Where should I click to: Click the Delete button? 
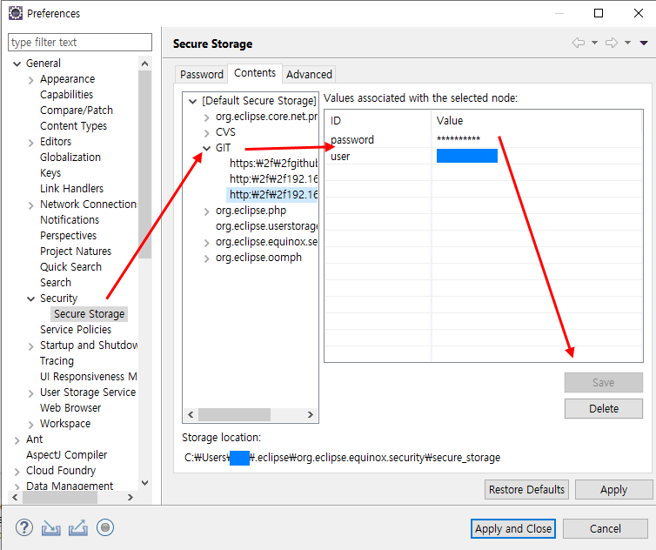point(603,408)
